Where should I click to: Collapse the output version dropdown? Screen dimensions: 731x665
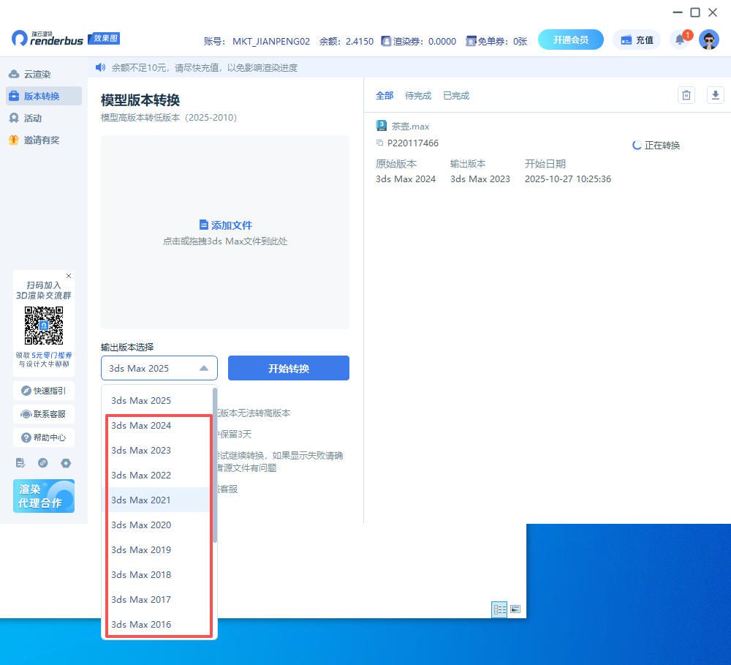click(x=204, y=368)
